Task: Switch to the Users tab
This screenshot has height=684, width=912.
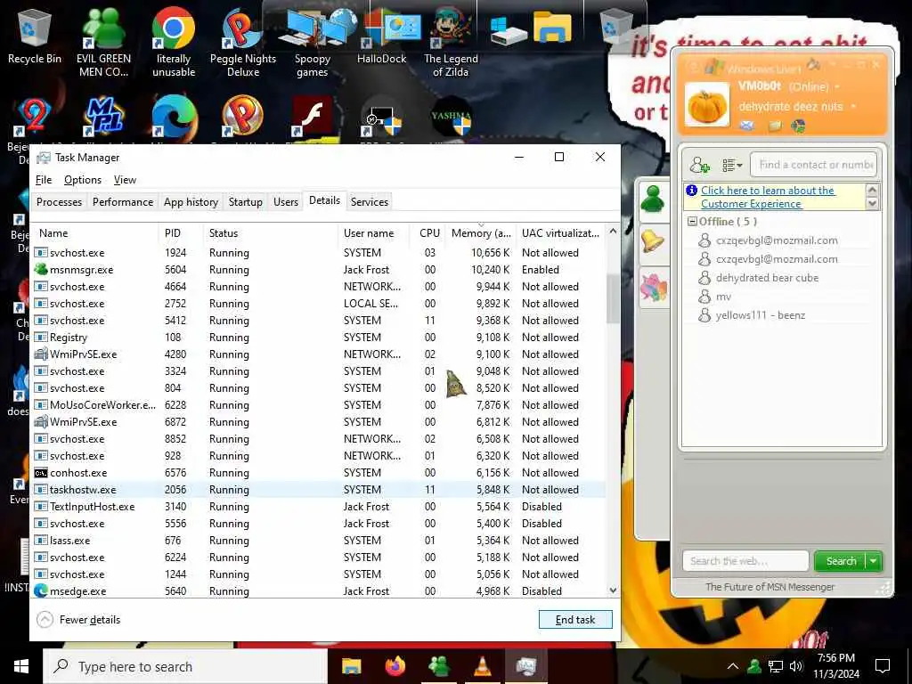Action: point(286,202)
